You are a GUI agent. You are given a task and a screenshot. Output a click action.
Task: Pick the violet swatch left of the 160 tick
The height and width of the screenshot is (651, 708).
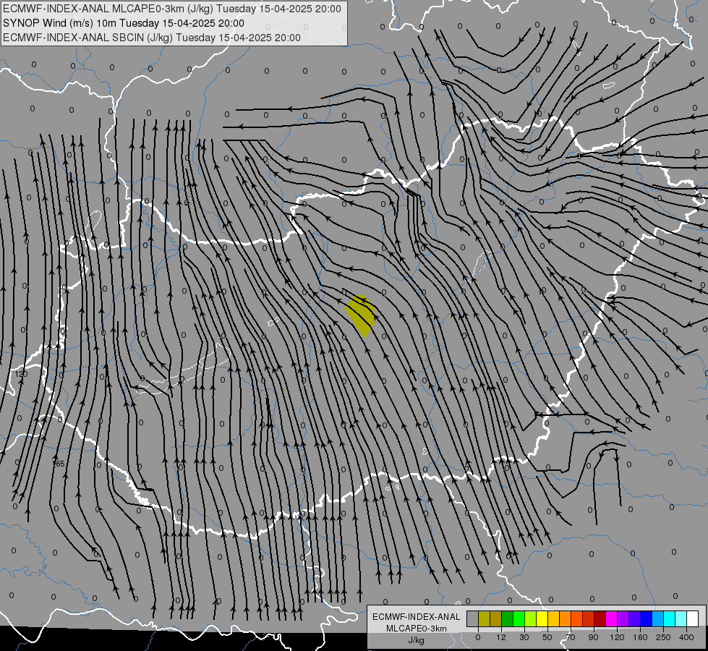635,619
